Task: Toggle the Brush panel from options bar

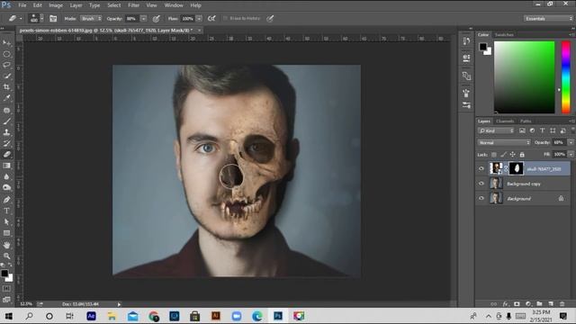Action: pyautogui.click(x=53, y=18)
